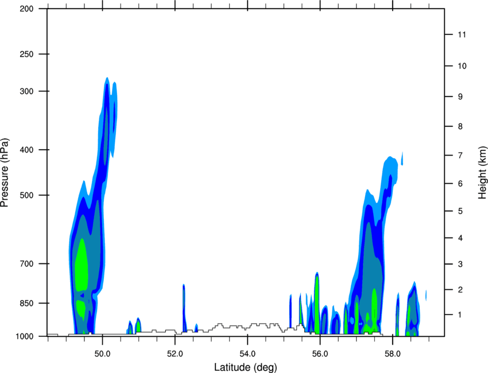Click the 6 km height label
The image size is (488, 373).
pos(460,184)
